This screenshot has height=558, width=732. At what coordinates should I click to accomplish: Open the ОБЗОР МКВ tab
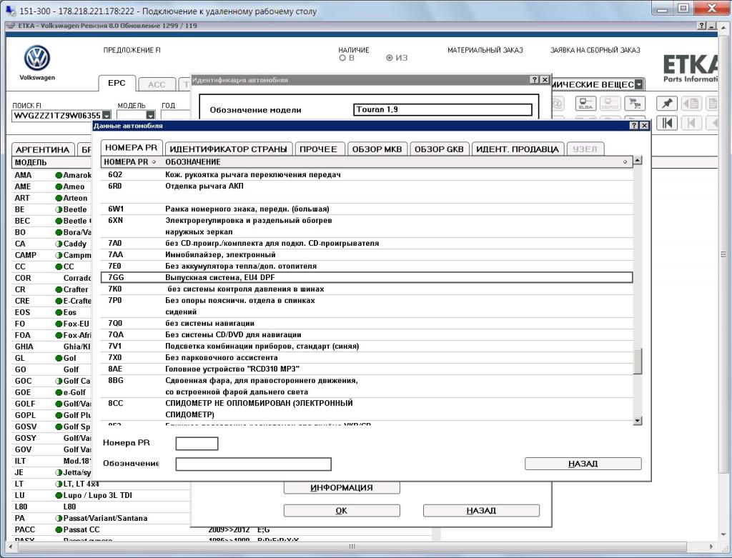pyautogui.click(x=377, y=149)
